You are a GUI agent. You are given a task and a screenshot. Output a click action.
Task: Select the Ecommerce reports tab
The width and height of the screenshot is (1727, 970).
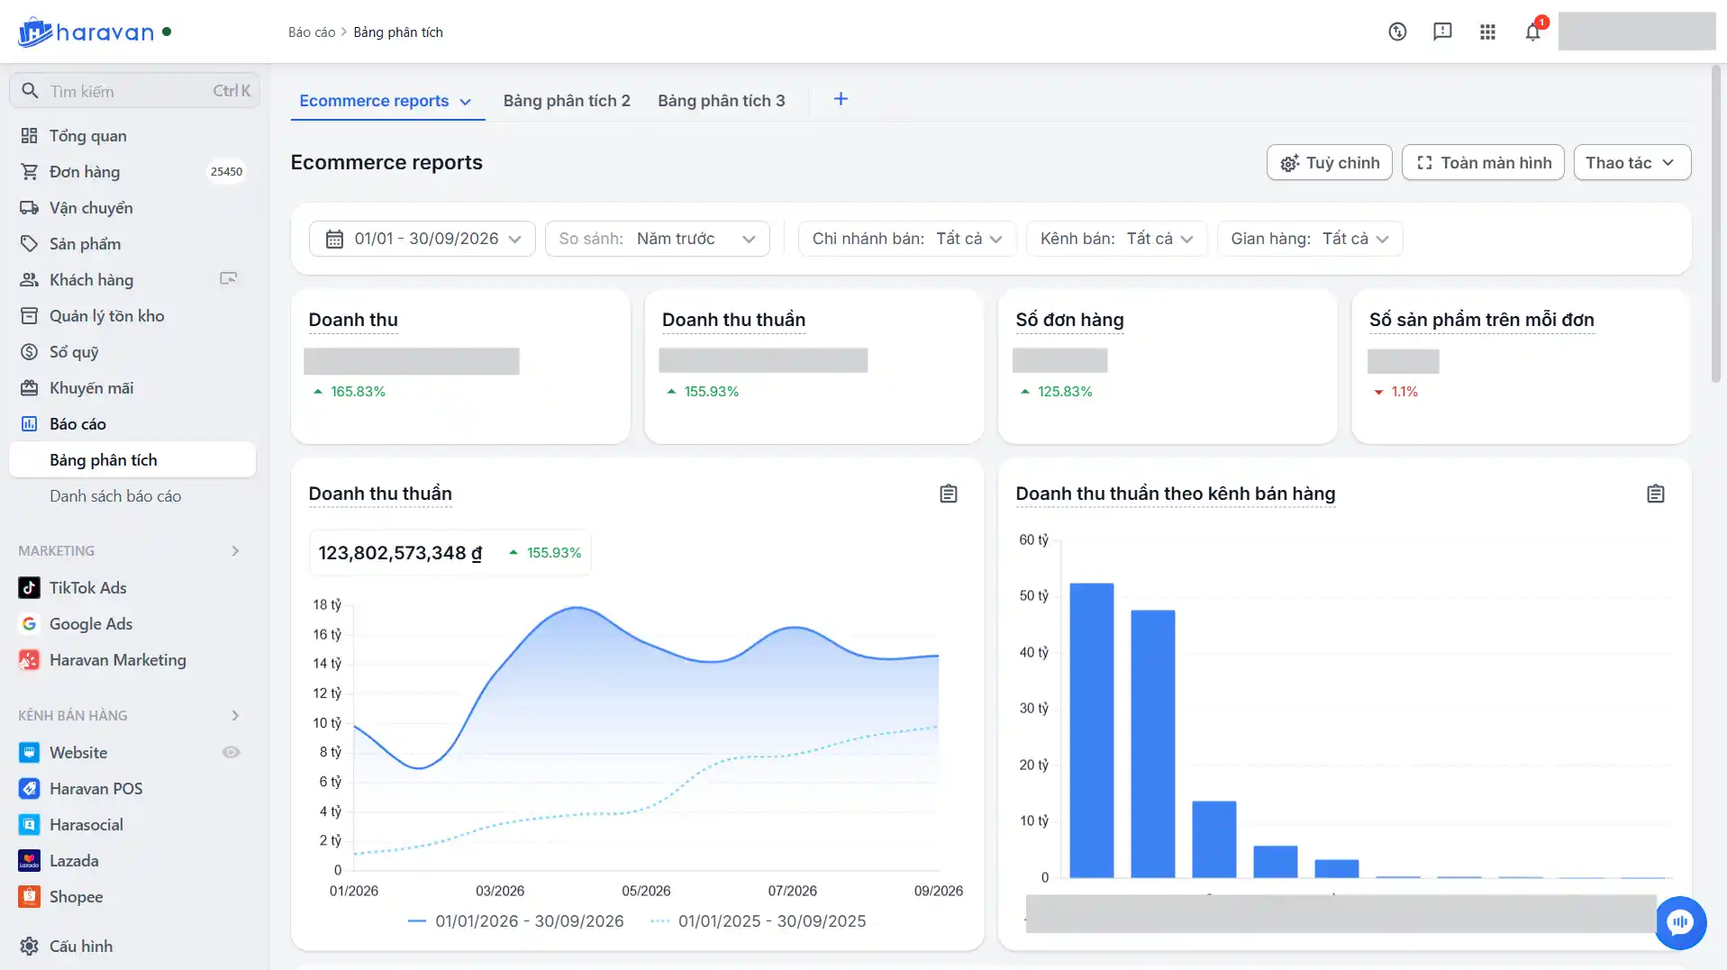pos(387,101)
